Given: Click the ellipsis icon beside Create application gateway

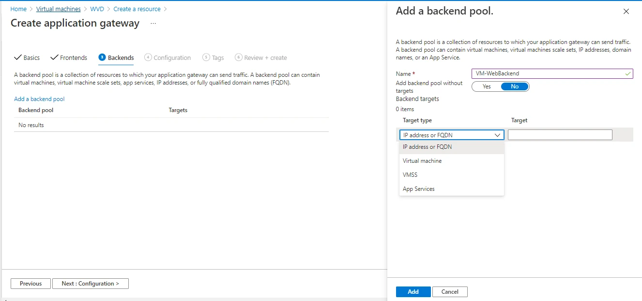Looking at the screenshot, I should coord(153,23).
